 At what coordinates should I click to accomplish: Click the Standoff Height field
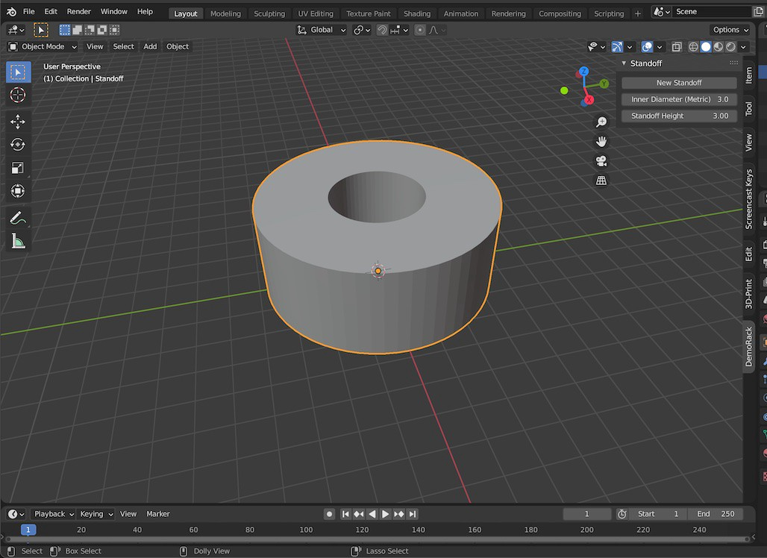pyautogui.click(x=679, y=116)
